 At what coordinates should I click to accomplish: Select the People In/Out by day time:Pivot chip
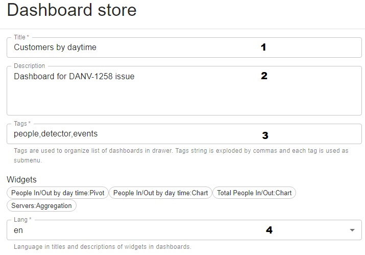tap(58, 193)
